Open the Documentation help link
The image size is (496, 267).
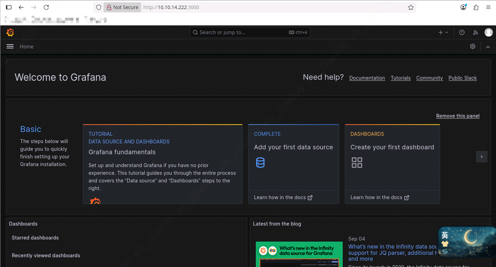coord(367,78)
